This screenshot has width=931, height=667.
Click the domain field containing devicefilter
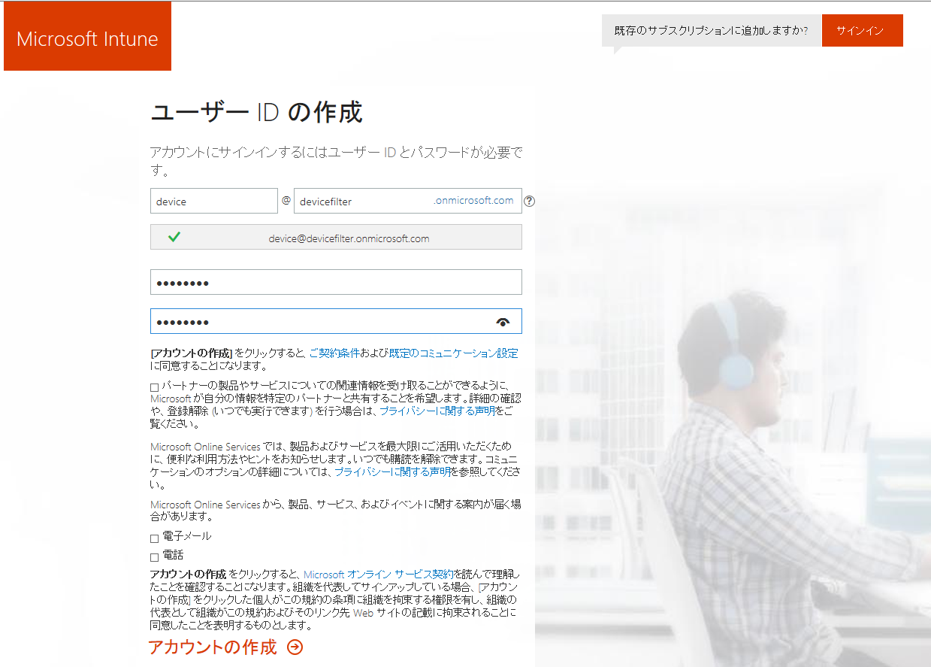click(x=408, y=201)
